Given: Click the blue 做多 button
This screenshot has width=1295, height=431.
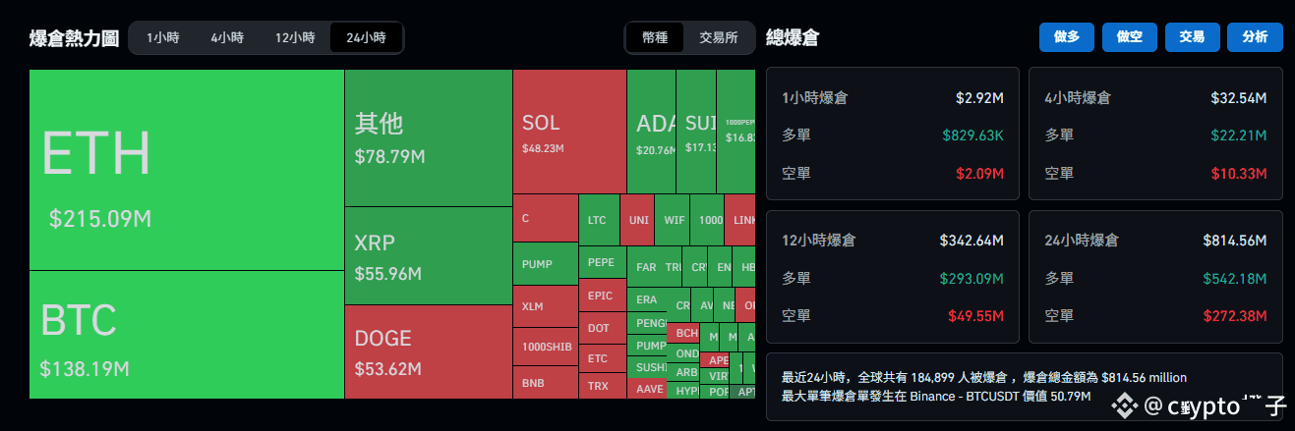Looking at the screenshot, I should coord(1067,36).
